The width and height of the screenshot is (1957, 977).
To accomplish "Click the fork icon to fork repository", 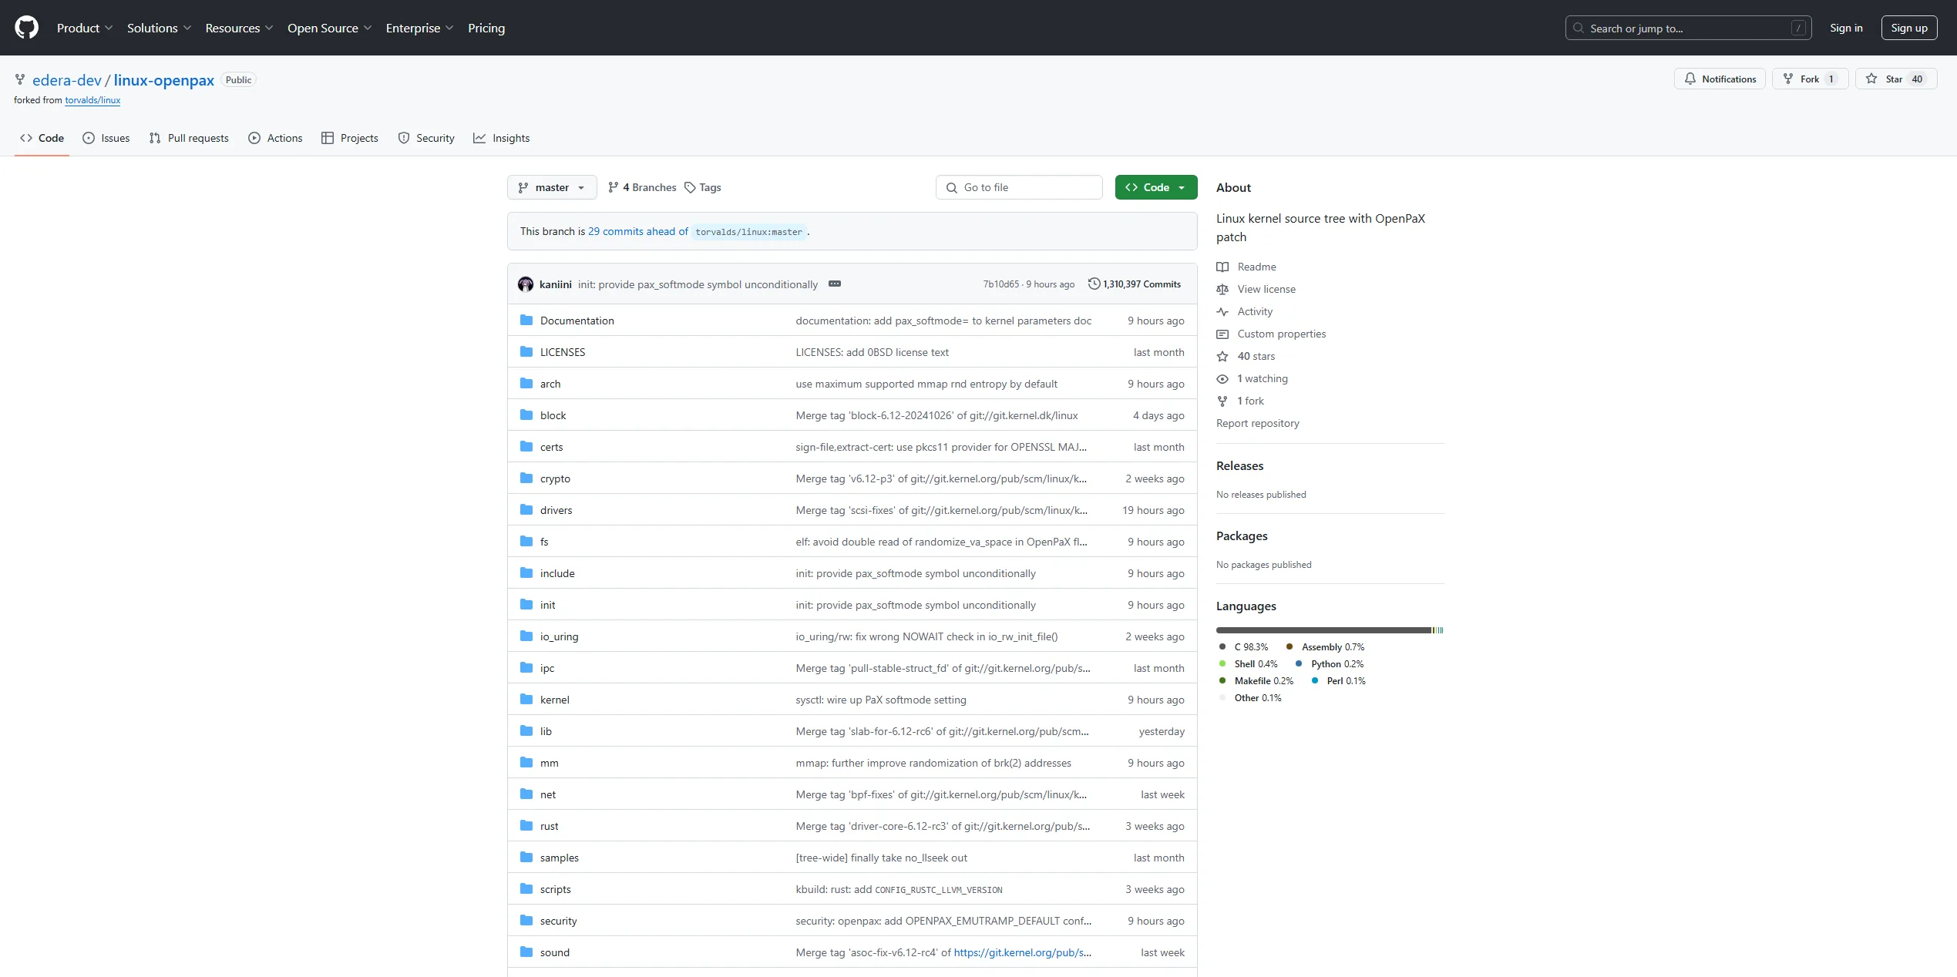I will click(1789, 78).
